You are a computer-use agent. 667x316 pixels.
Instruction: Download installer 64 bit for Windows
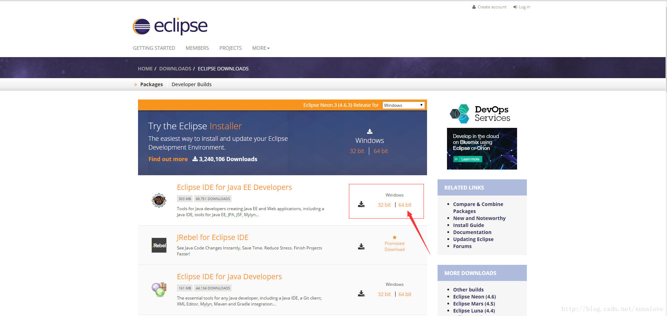381,151
